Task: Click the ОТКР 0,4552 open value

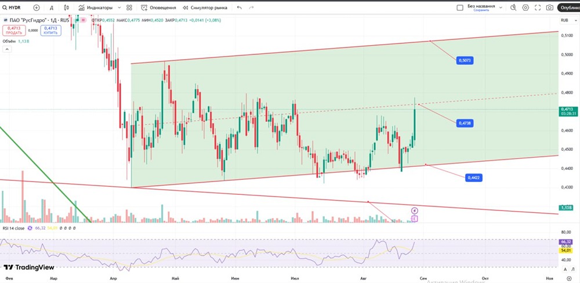Action: pos(103,20)
